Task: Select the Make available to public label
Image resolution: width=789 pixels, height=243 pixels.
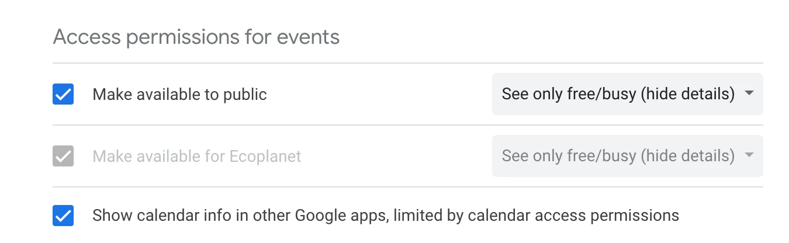Action: click(179, 94)
